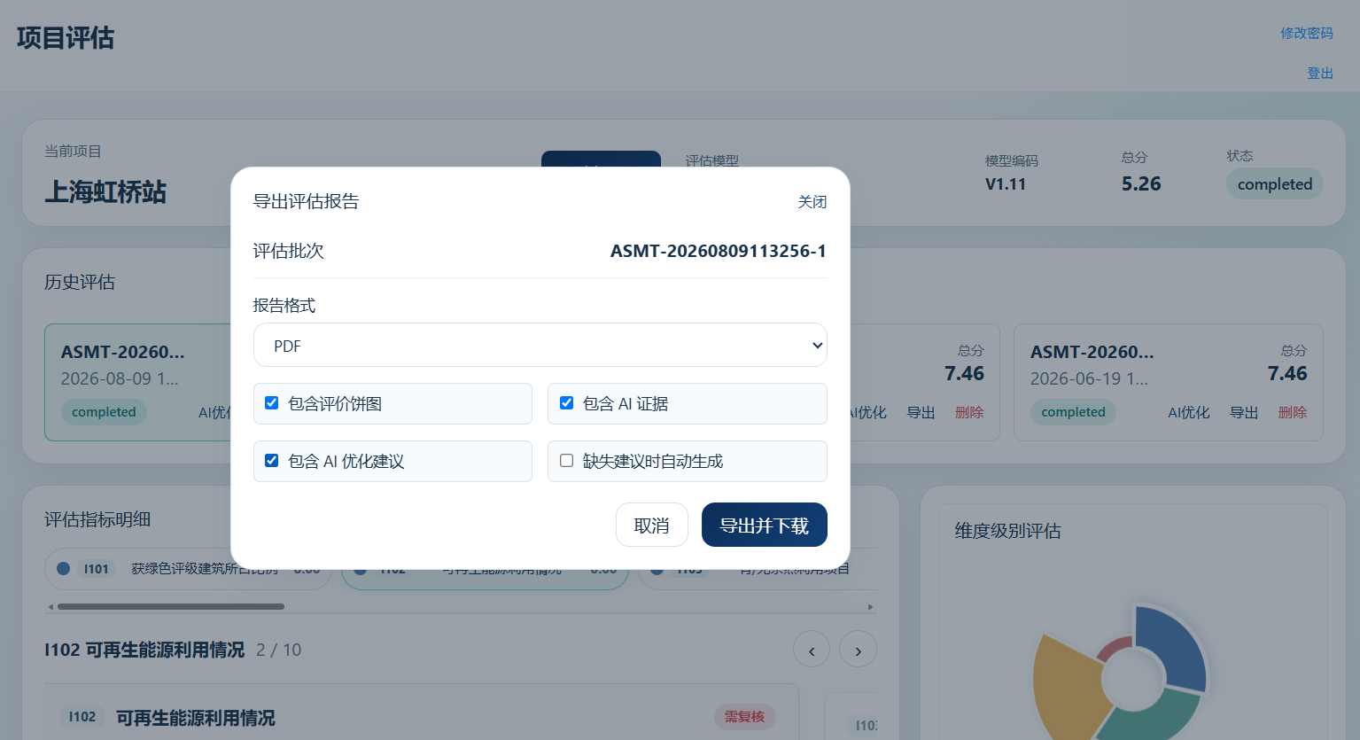
Task: Click 导出 in the 2026-06-19 history card
Action: 1244,412
